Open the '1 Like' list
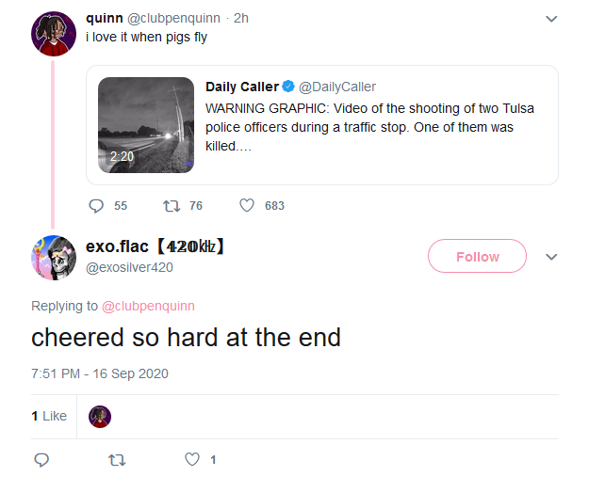Screen dimensions: 589x492 point(49,416)
